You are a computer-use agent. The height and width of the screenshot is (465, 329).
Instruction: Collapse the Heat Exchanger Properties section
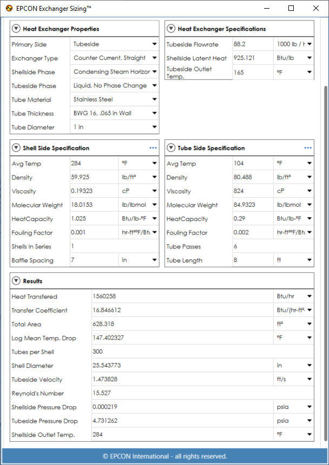[x=16, y=29]
